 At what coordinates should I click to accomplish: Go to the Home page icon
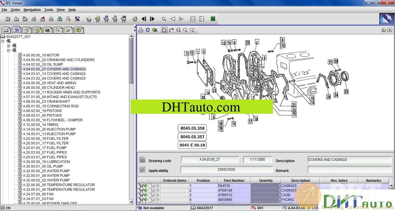point(135,19)
